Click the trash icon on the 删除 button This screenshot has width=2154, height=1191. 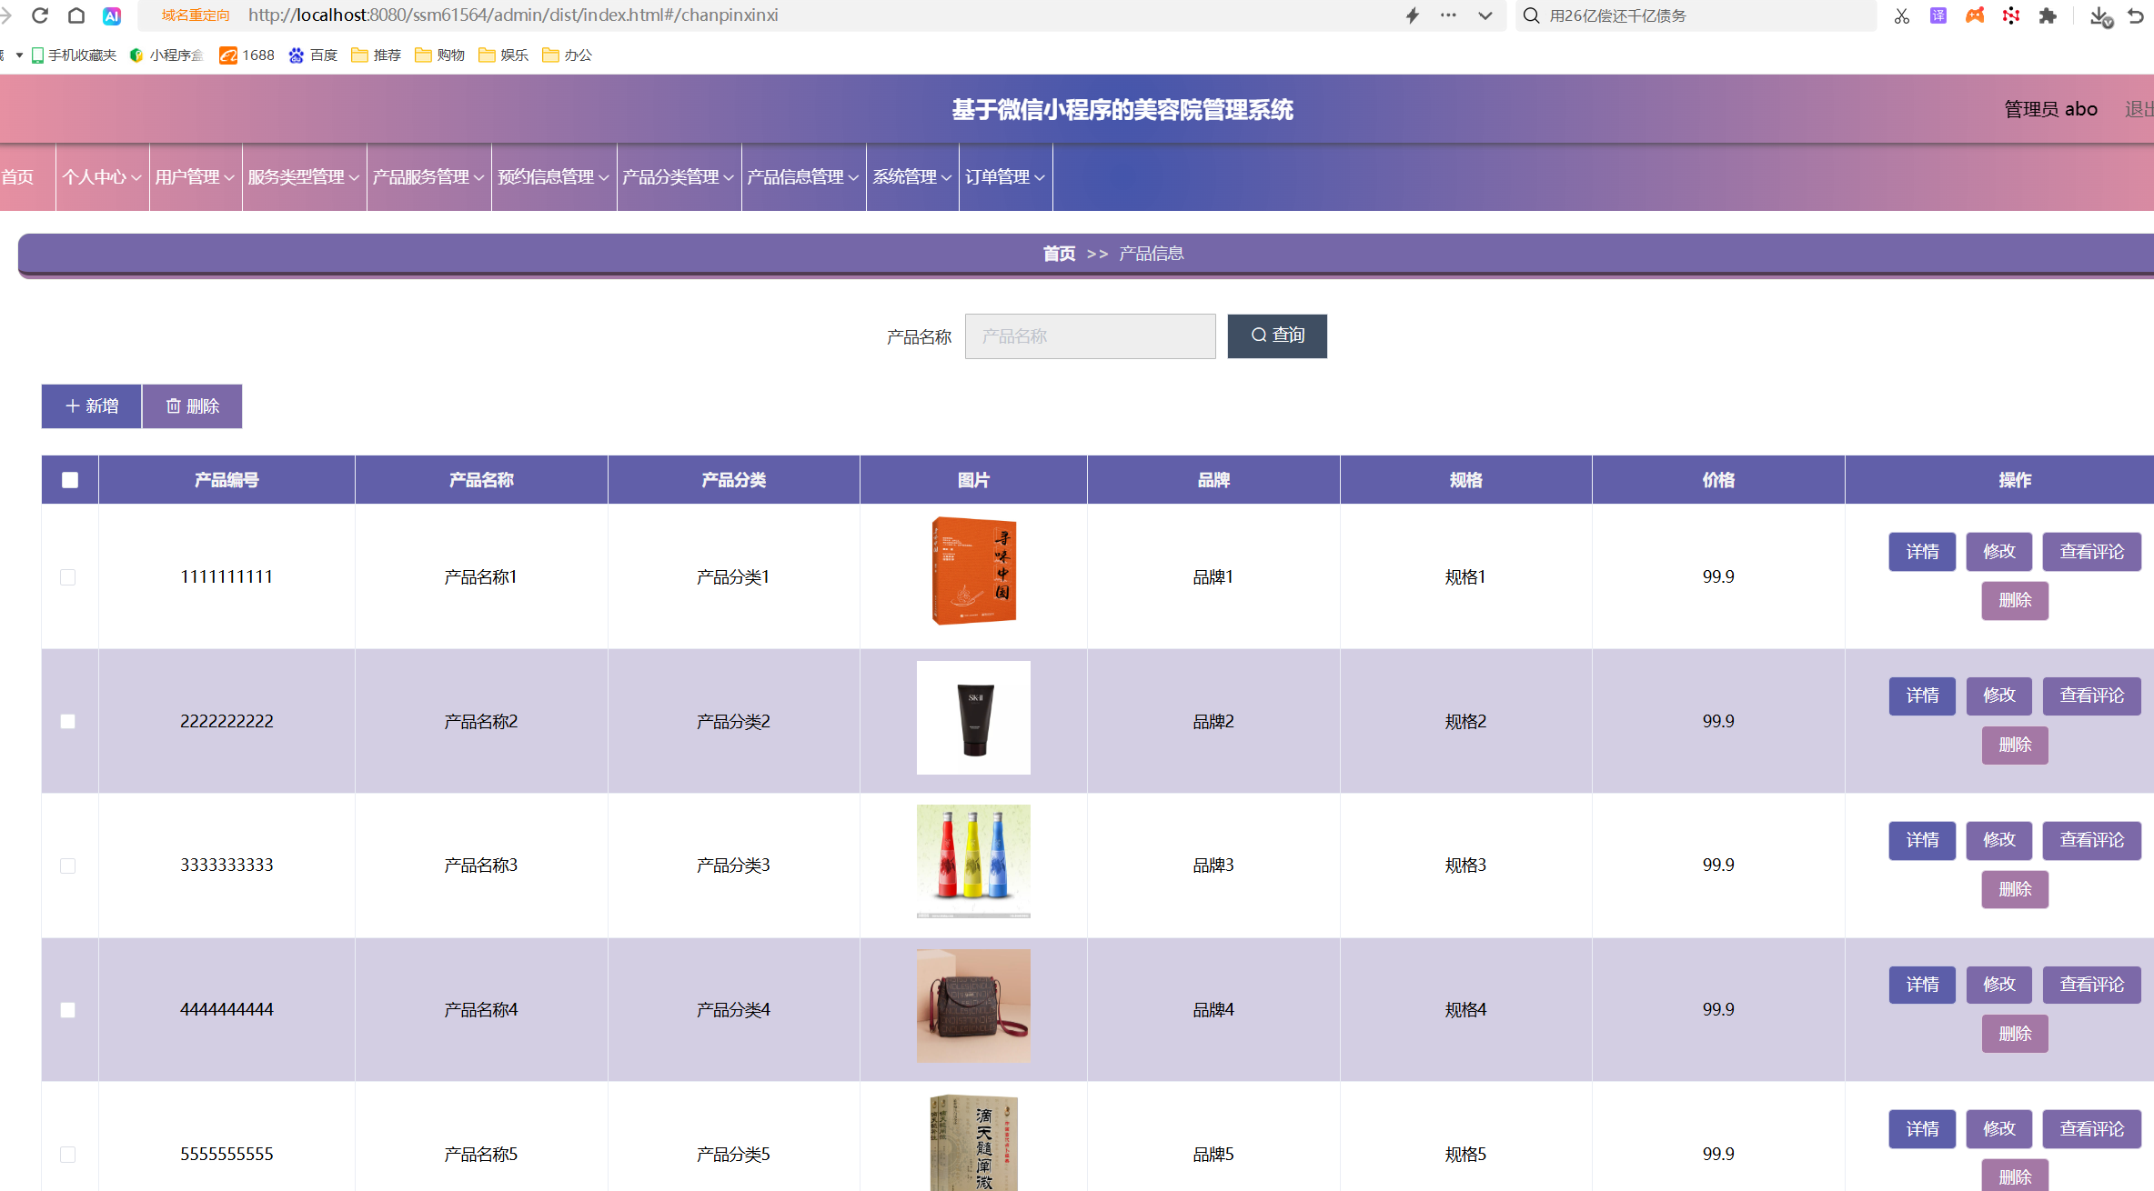point(175,405)
